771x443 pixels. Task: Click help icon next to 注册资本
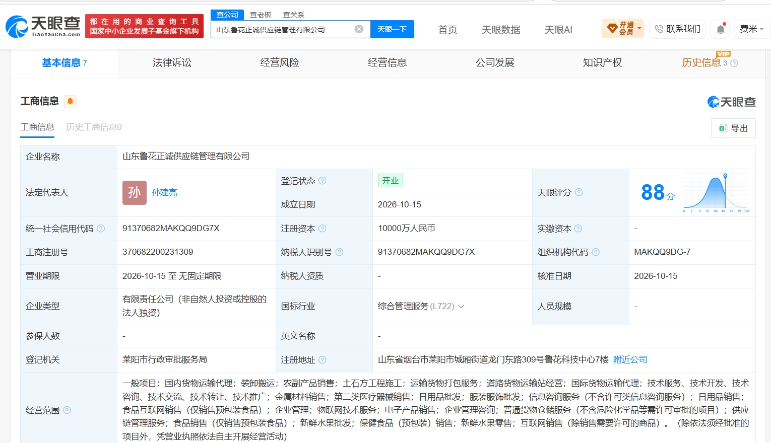tap(323, 229)
